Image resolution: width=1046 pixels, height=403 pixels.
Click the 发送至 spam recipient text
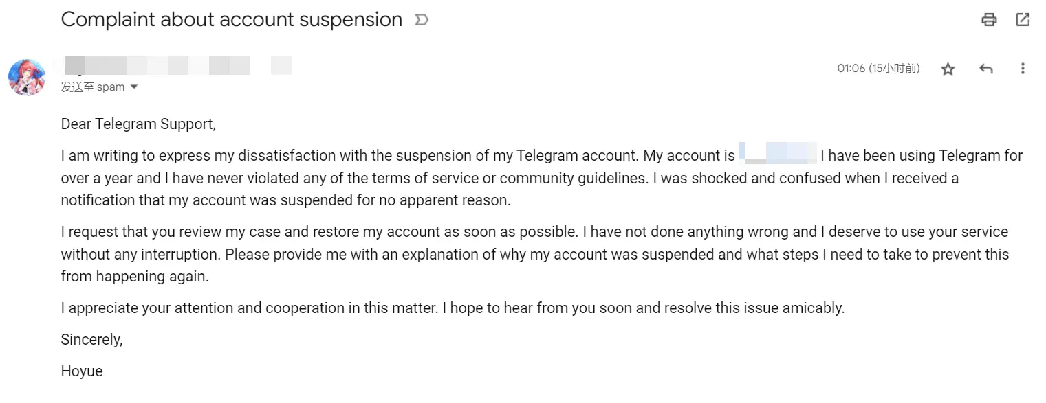click(93, 87)
